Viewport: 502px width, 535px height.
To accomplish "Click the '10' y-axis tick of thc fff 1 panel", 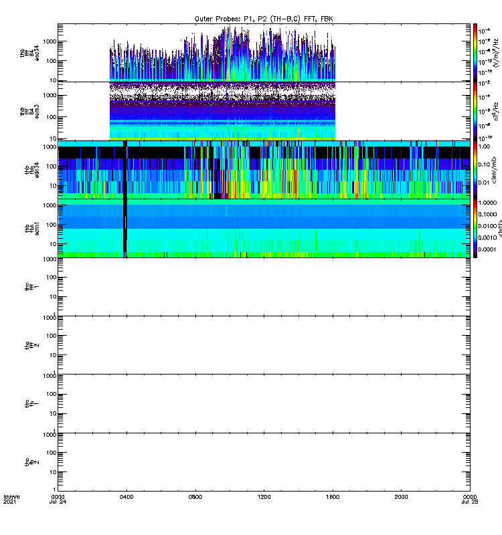I will pos(53,297).
